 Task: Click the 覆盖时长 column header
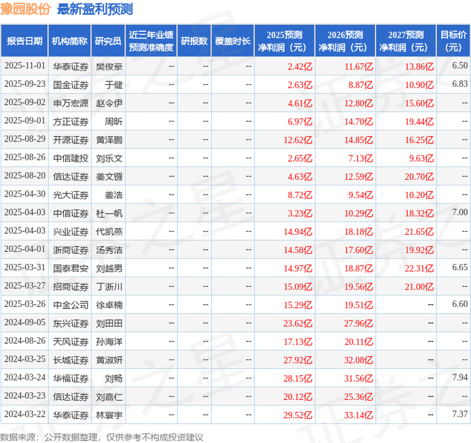tap(233, 41)
